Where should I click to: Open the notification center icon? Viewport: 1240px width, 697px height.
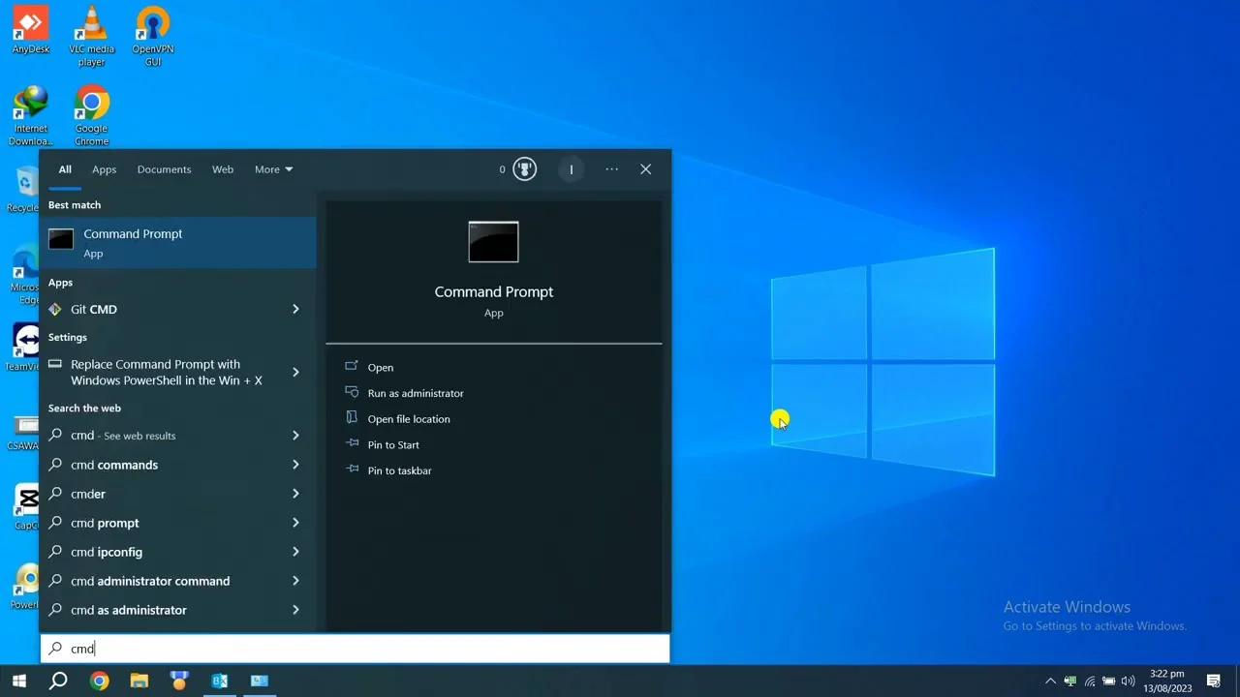click(1213, 681)
